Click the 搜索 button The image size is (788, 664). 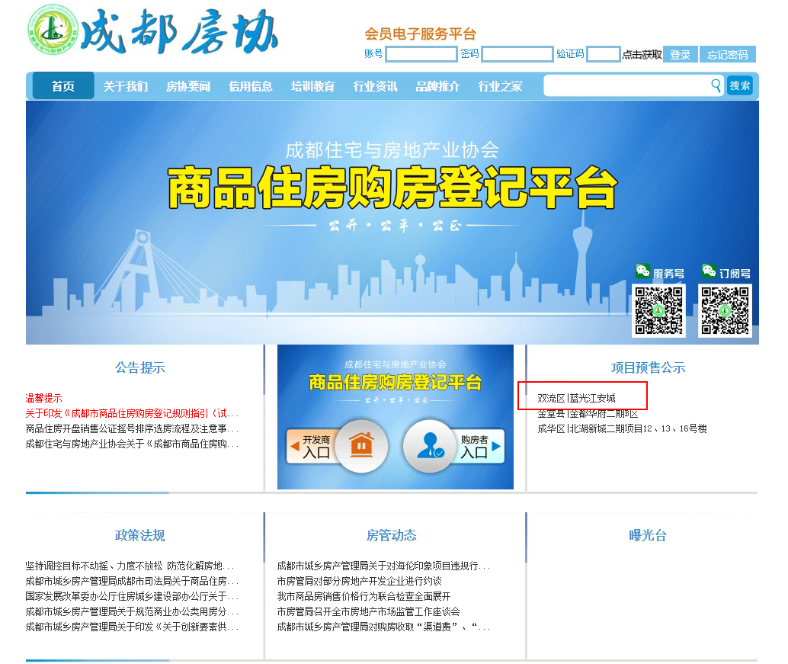coord(740,85)
